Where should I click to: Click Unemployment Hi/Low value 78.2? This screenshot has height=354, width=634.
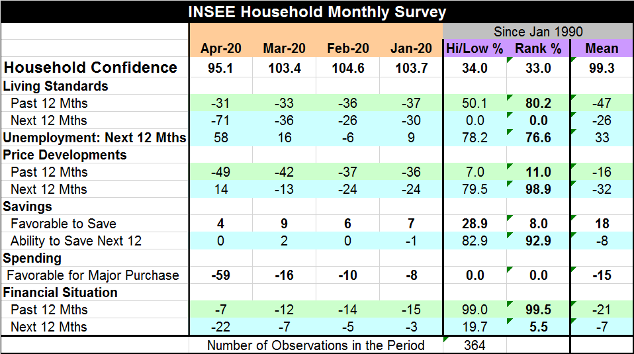(475, 138)
